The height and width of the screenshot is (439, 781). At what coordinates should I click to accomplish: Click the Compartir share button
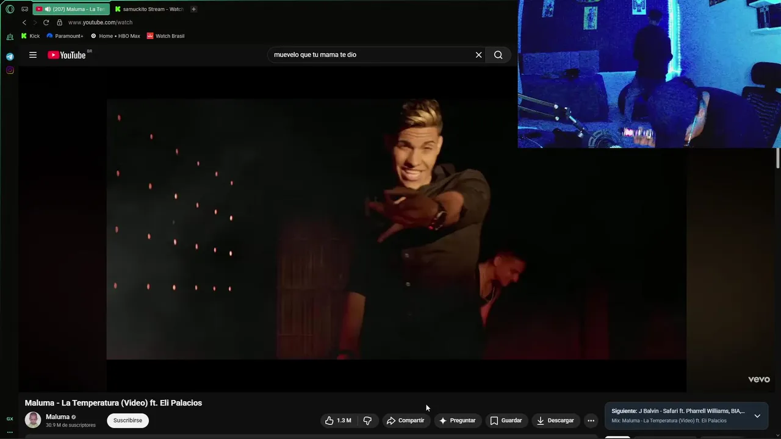(x=405, y=420)
